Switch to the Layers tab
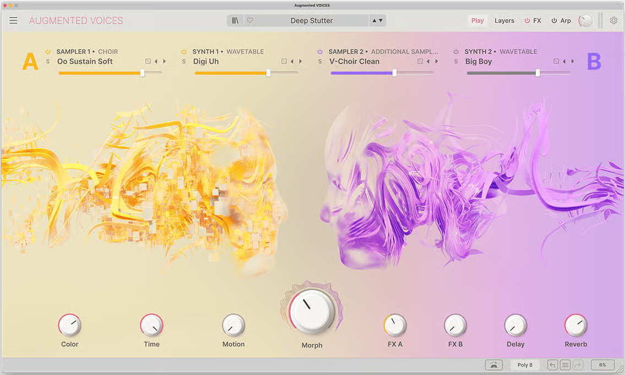Image resolution: width=625 pixels, height=375 pixels. pos(504,20)
